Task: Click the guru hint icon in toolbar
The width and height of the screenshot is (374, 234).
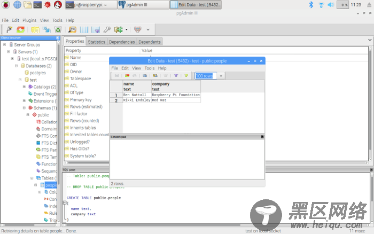Action: tap(138, 29)
